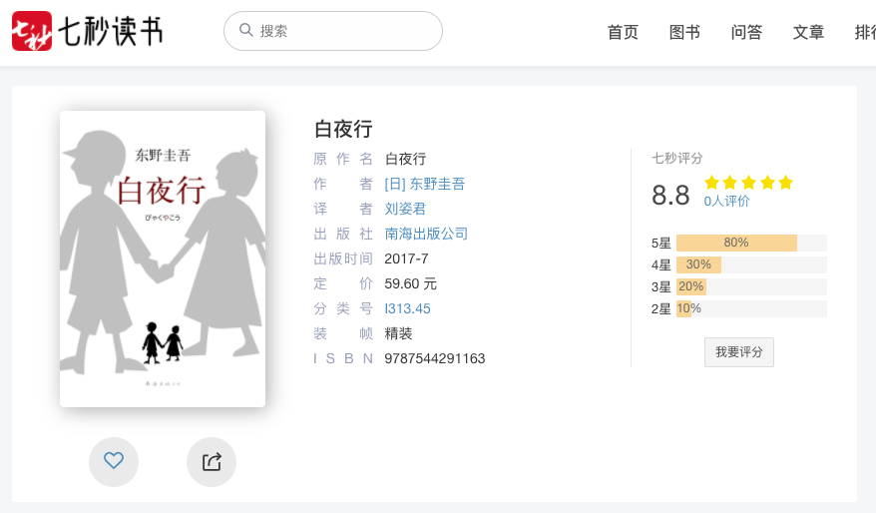Focus the 搜索 search input field
876x513 pixels.
click(x=333, y=31)
